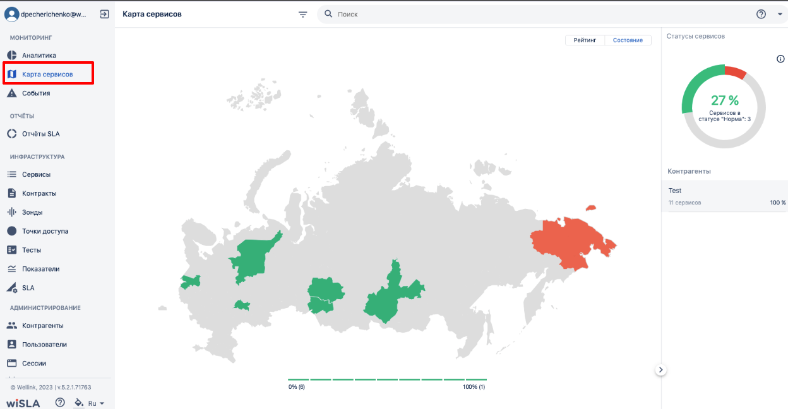Image resolution: width=788 pixels, height=409 pixels.
Task: Select the Состояние view toggle
Action: [628, 40]
